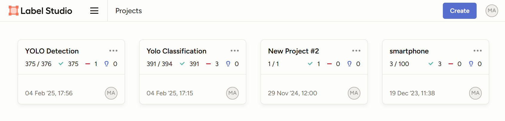The height and width of the screenshot is (121, 505).
Task: Click the Projects breadcrumb in the header
Action: [x=128, y=11]
